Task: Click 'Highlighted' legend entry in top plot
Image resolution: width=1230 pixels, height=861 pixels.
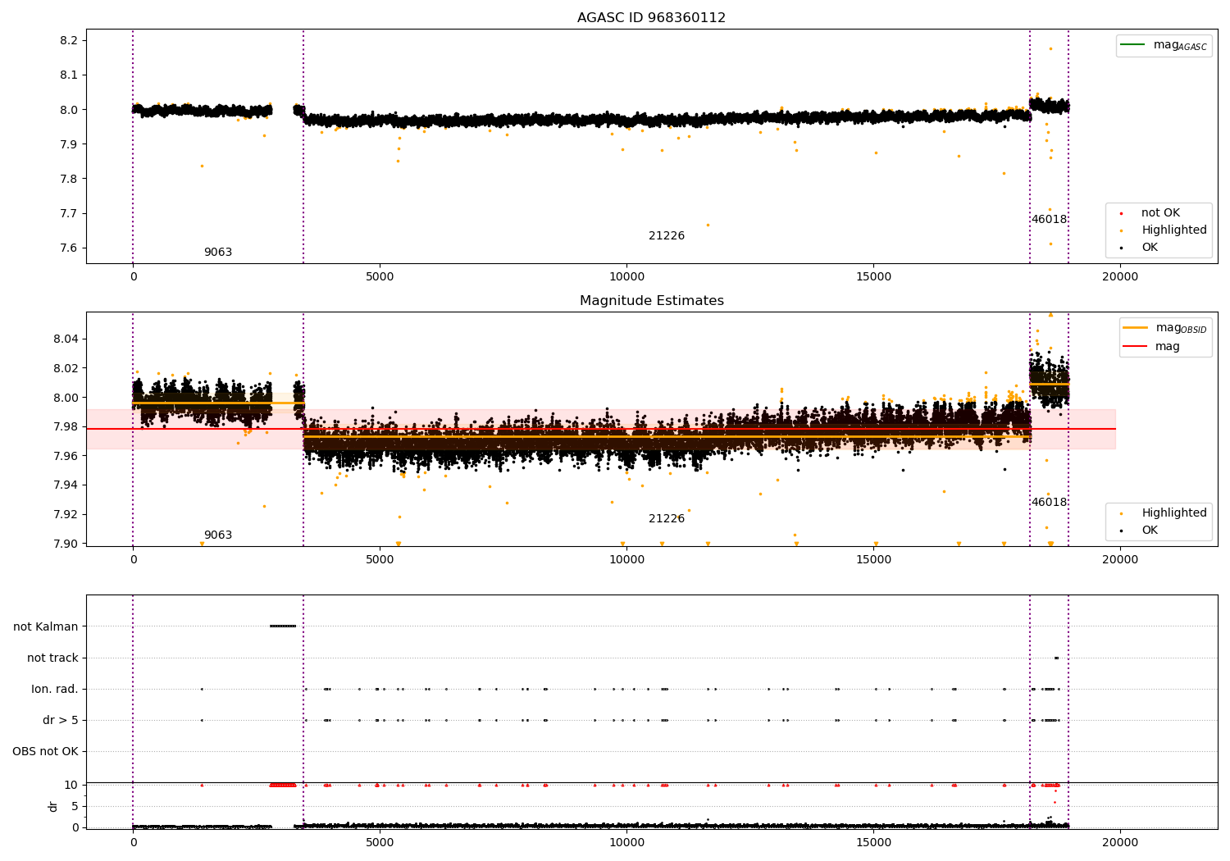Action: 1161,230
